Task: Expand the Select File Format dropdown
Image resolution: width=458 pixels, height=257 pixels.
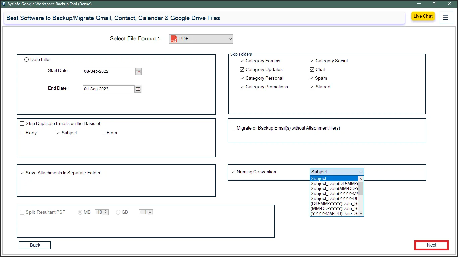Action: pos(230,39)
